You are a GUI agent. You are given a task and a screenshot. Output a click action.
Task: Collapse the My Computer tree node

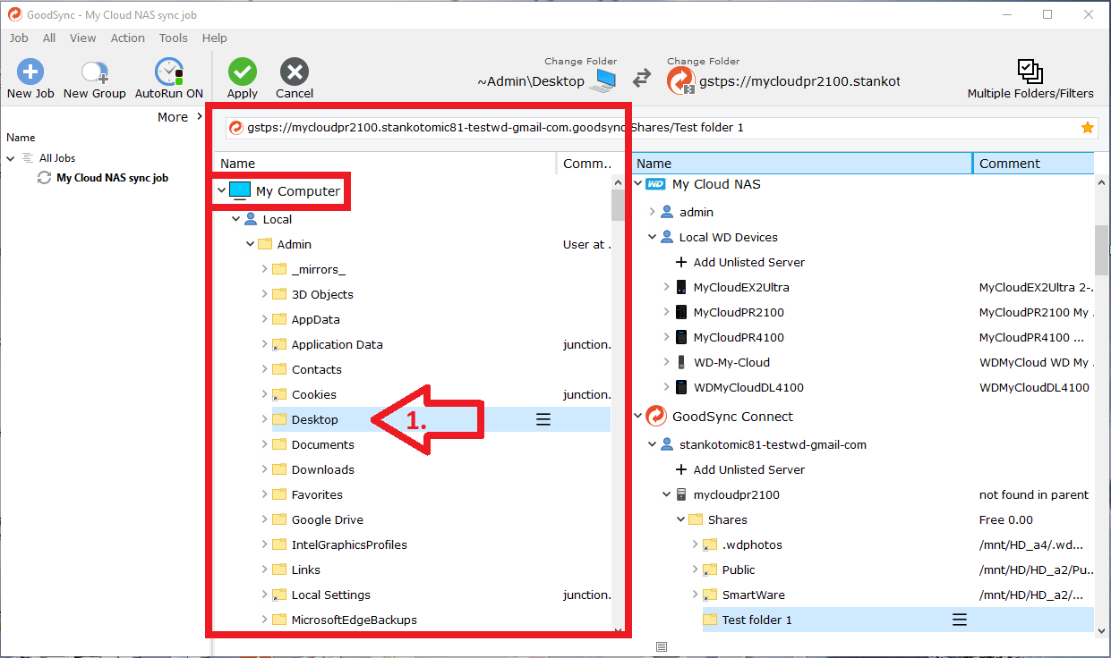pos(221,190)
